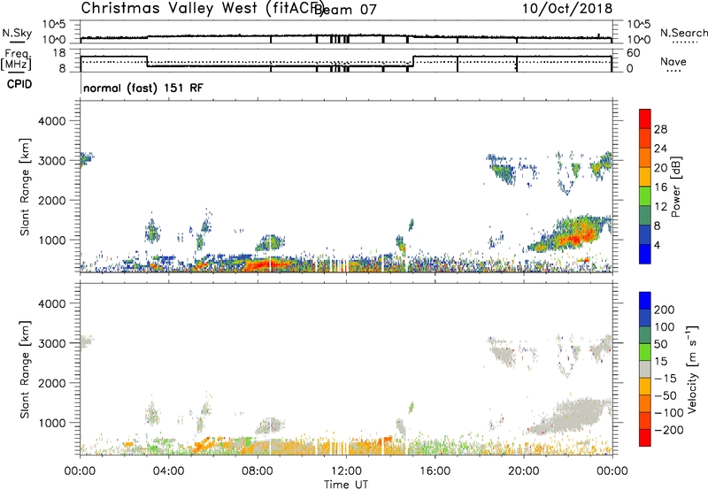Click the 'Freq. [MHz]' axis label
Image resolution: width=708 pixels, height=490 pixels.
click(16, 60)
